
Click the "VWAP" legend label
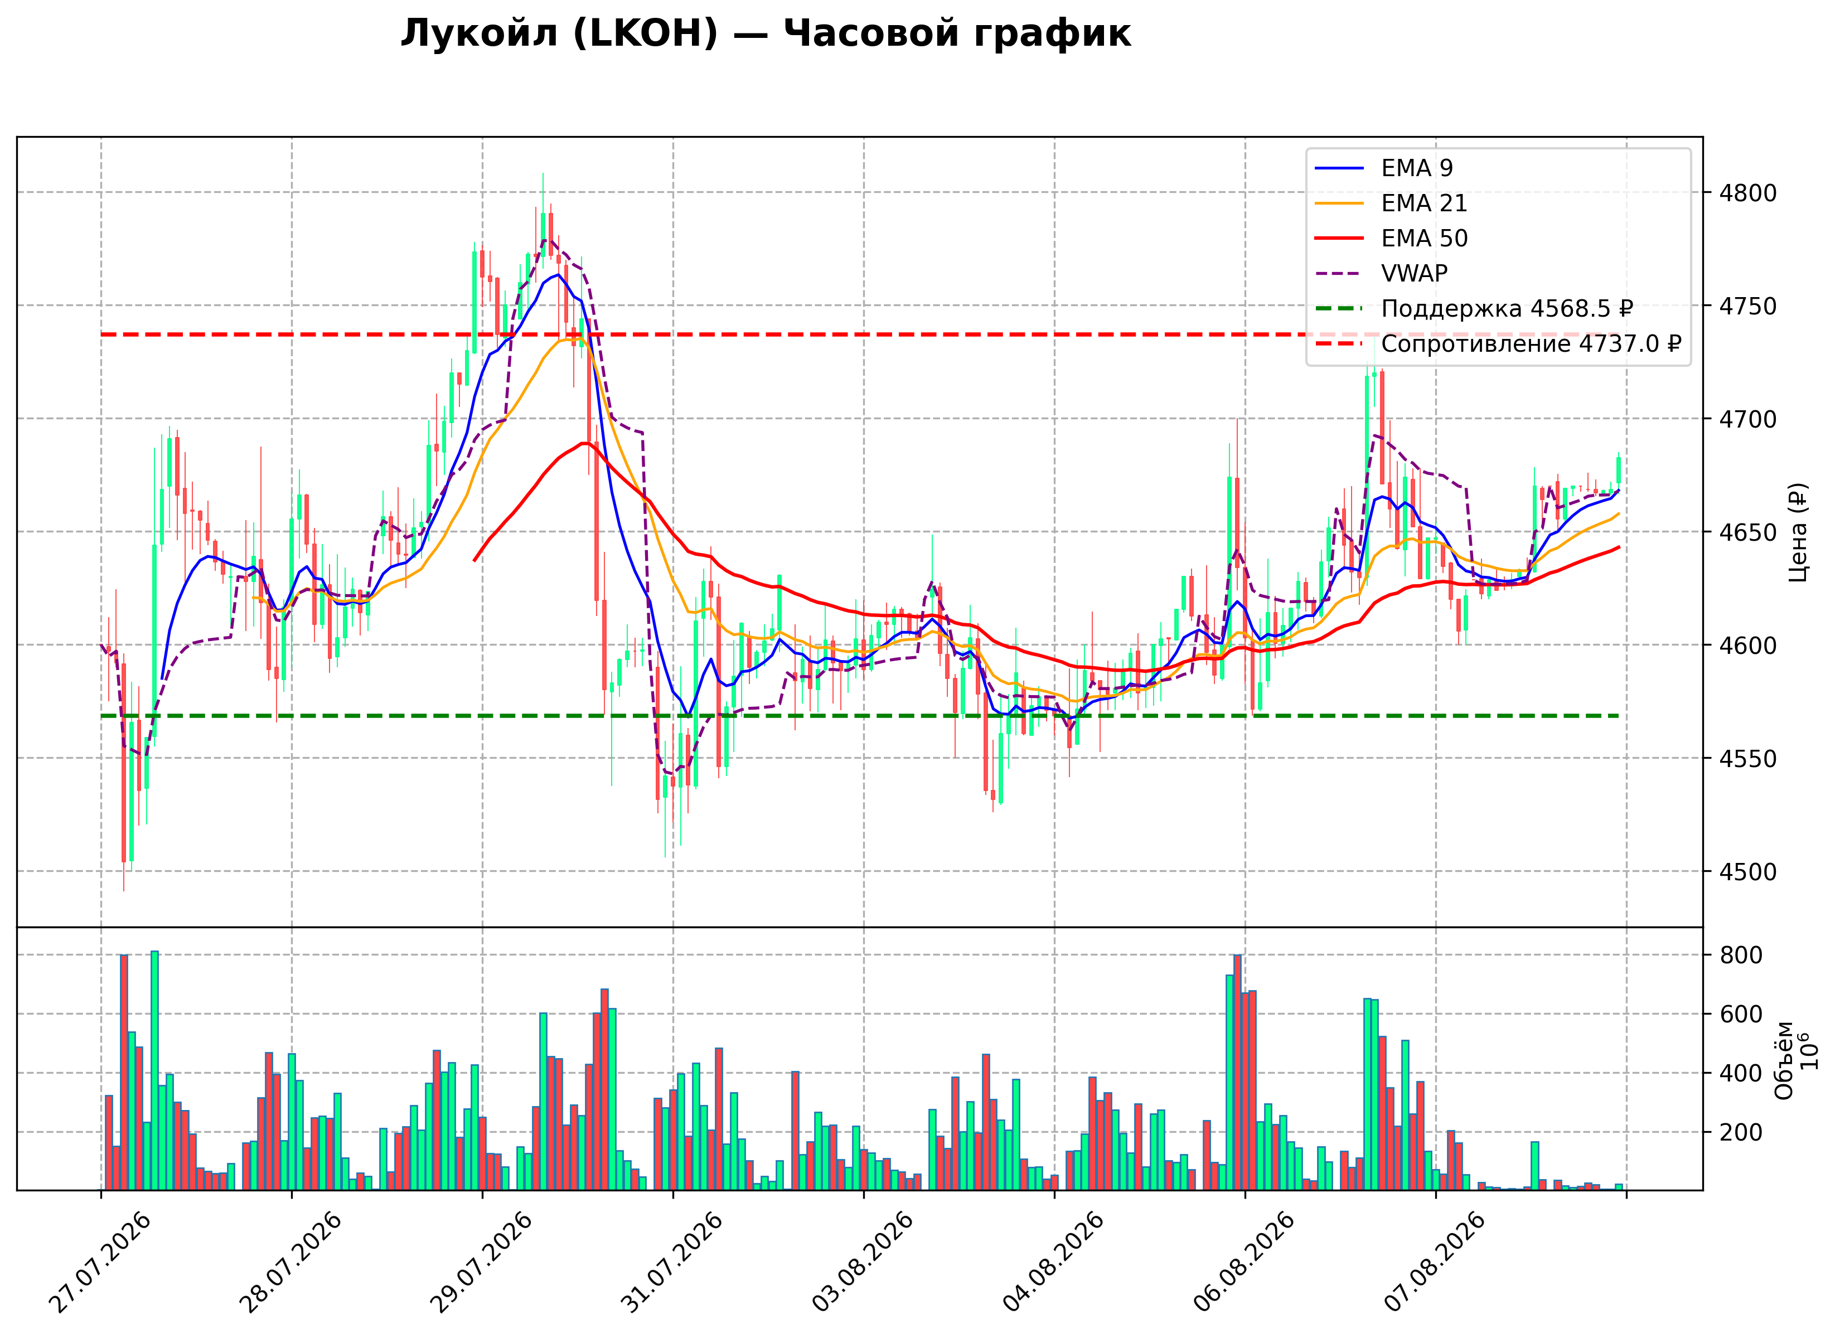[1414, 273]
